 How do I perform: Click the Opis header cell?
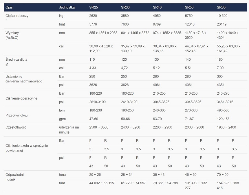coord(9,7)
